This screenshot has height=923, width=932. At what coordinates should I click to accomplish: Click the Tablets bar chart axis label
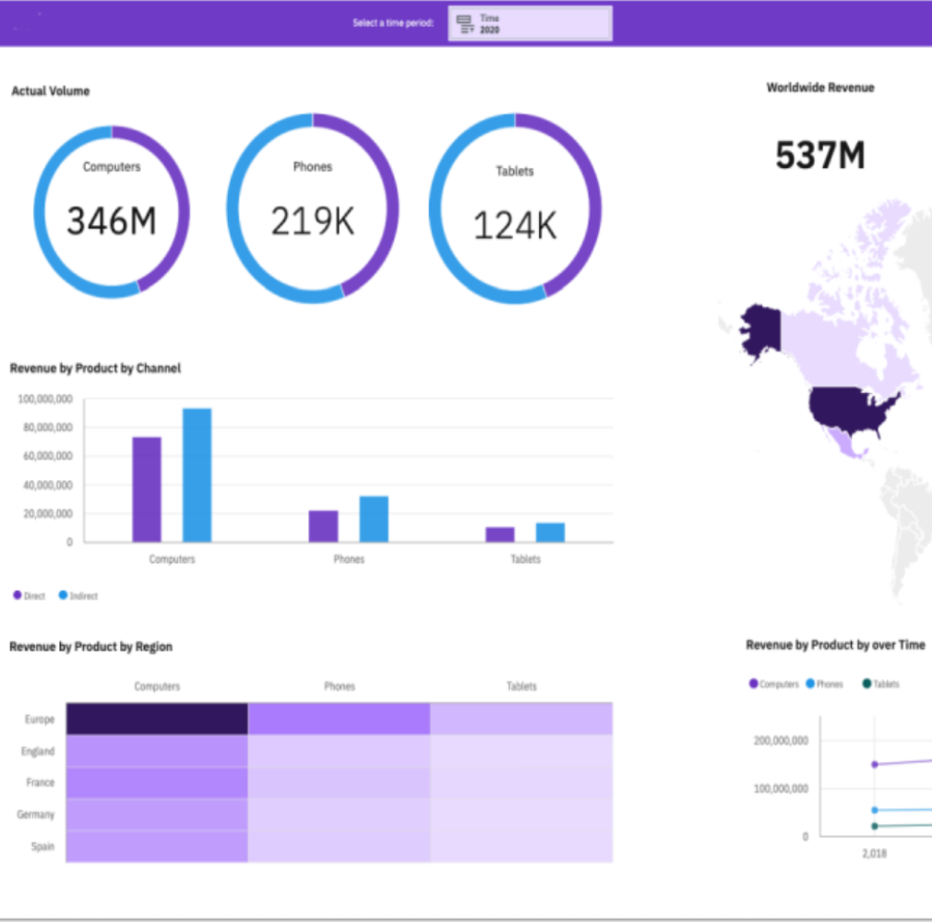(x=525, y=559)
